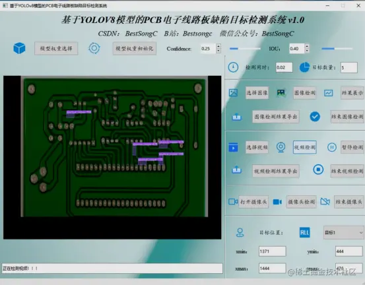Increase Confidence value with up arrow

tap(218, 46)
